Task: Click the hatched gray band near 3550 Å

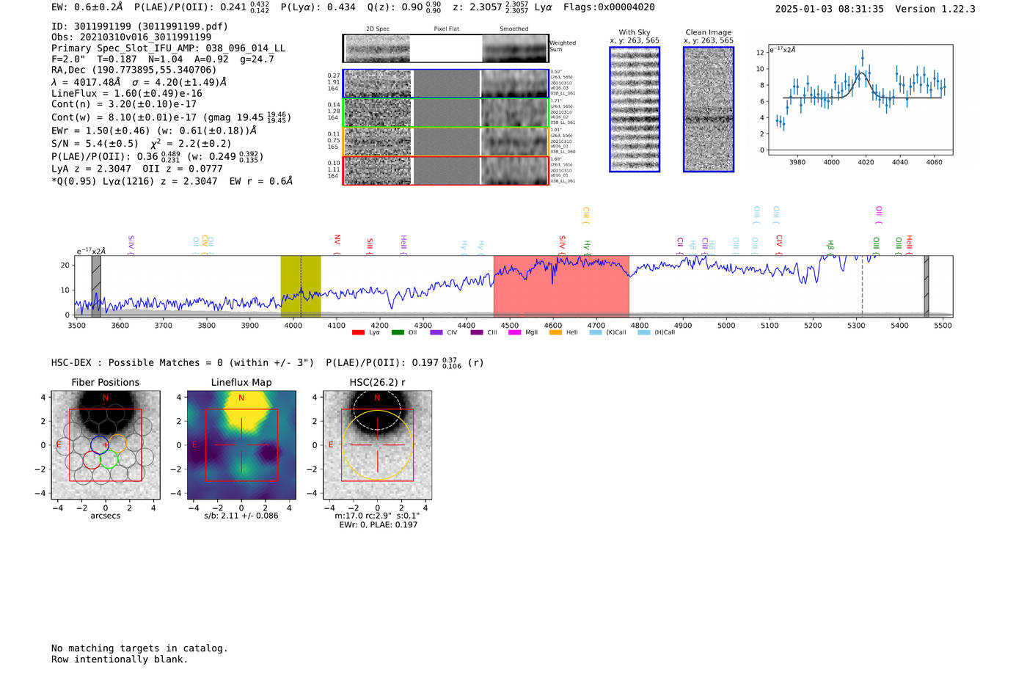Action: [96, 286]
